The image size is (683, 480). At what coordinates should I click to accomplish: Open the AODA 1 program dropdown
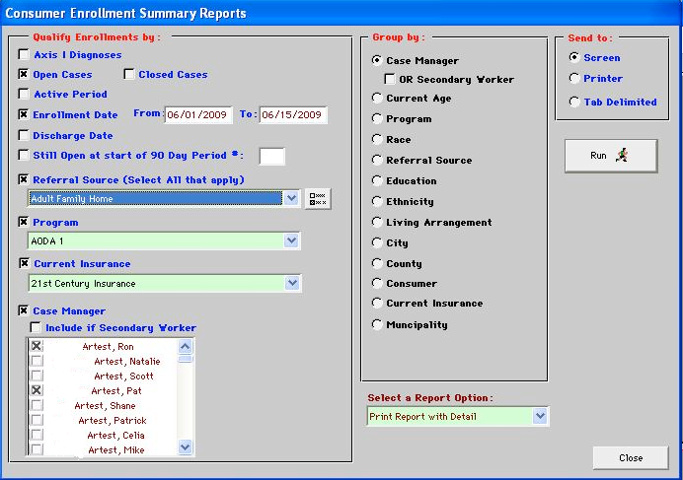[291, 240]
